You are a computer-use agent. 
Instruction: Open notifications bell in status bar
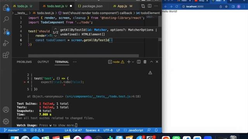156,130
